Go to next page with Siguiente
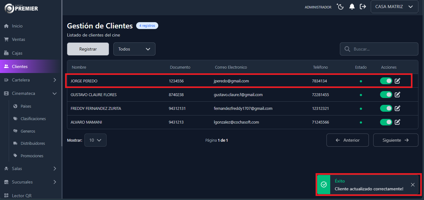 (x=395, y=140)
